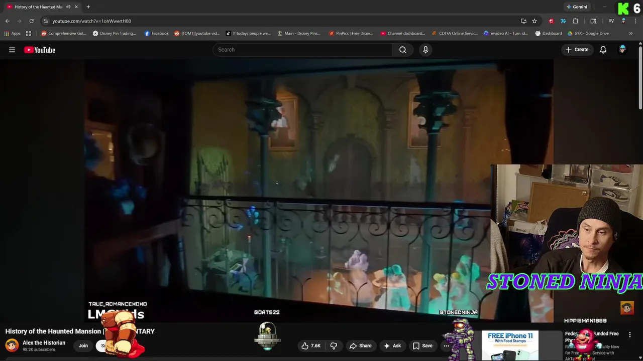
Task: Click the address bar URL
Action: 91,21
